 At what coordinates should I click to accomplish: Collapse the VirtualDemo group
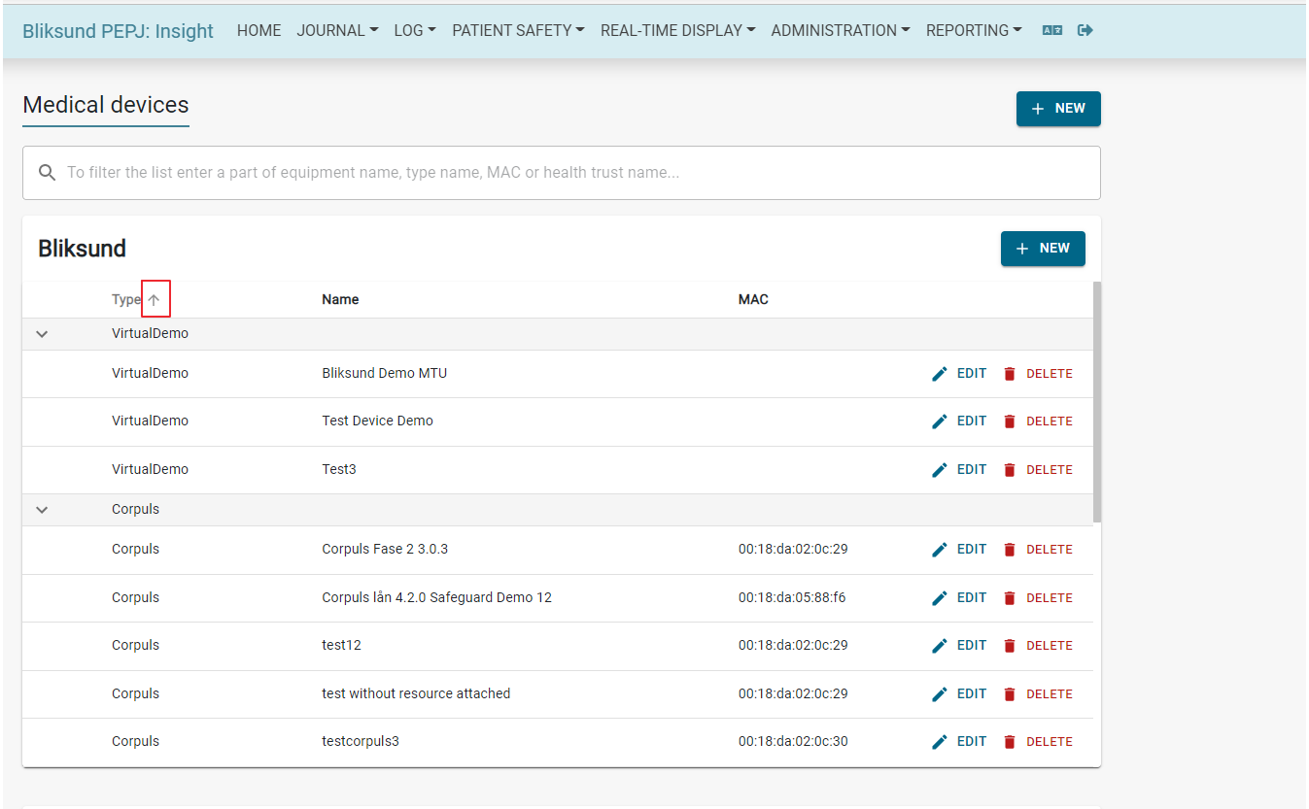tap(42, 334)
